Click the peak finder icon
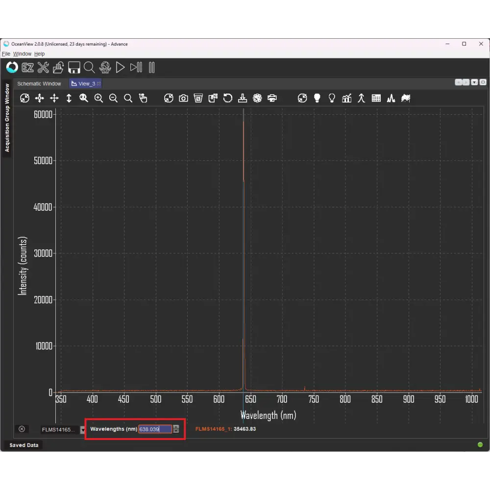Screen dimensions: 490x490 [x=391, y=98]
